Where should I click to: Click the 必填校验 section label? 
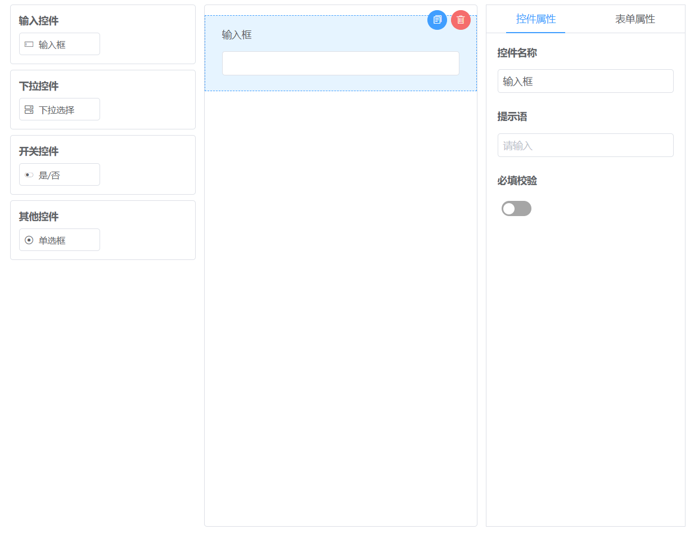pos(516,181)
